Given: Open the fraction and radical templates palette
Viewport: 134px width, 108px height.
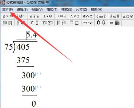Looking at the screenshot, I should pyautogui.click(x=21, y=23).
